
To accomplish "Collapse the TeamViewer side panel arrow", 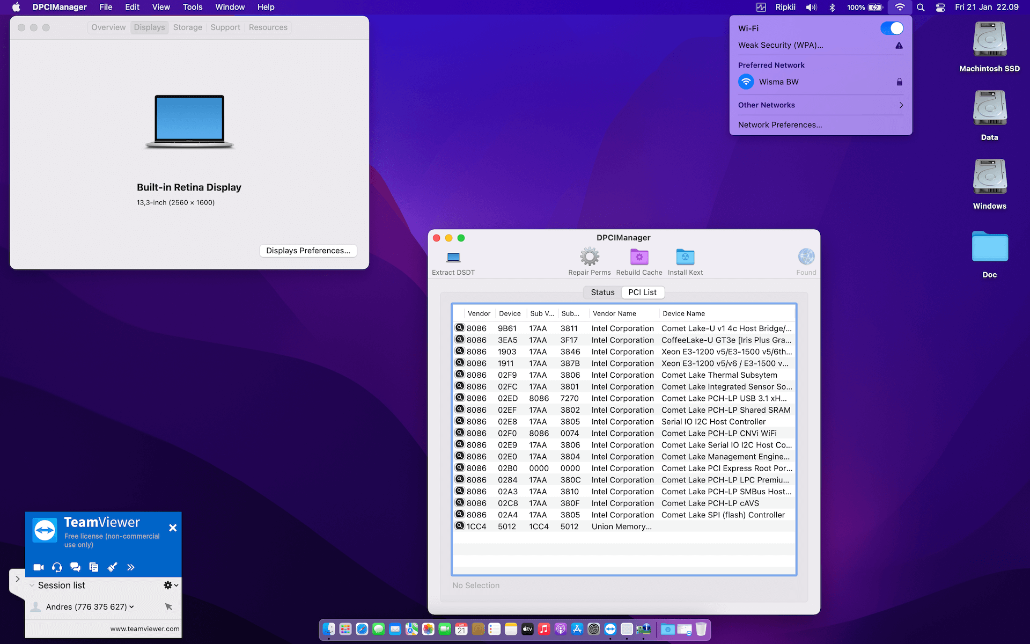I will (x=17, y=579).
